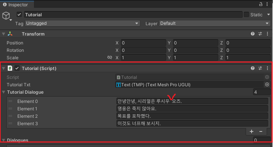Click the Scale label
The width and height of the screenshot is (273, 147).
(x=12, y=58)
